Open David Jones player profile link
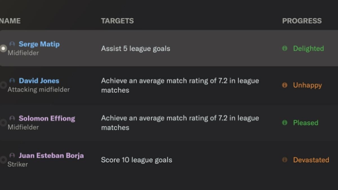The image size is (338, 190). coord(39,81)
